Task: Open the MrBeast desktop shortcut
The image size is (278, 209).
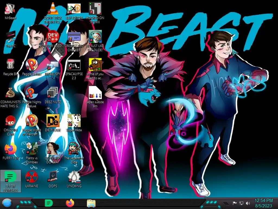Action: [x=10, y=9]
